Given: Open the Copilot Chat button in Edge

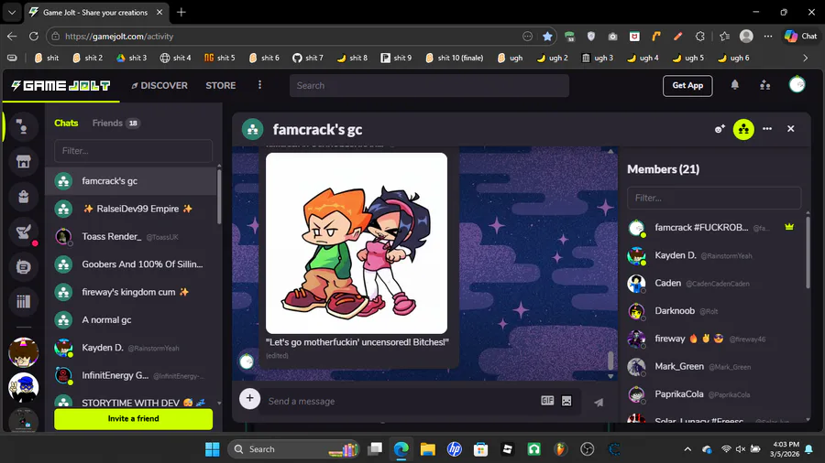Looking at the screenshot, I should click(x=801, y=37).
